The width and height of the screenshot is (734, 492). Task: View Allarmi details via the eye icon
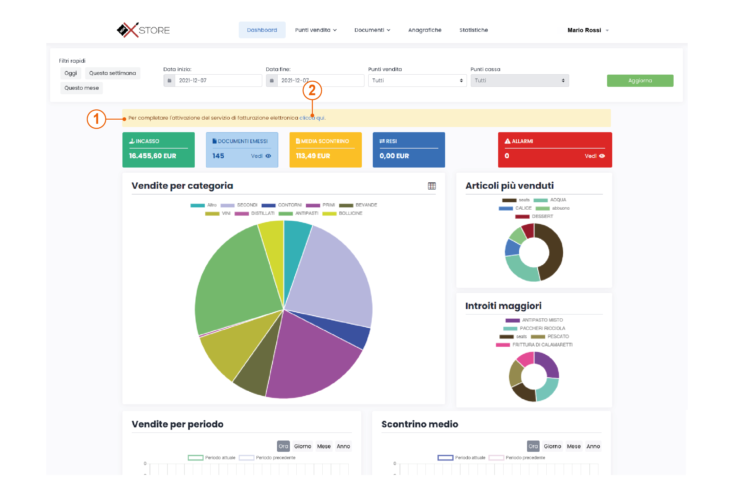pyautogui.click(x=602, y=156)
